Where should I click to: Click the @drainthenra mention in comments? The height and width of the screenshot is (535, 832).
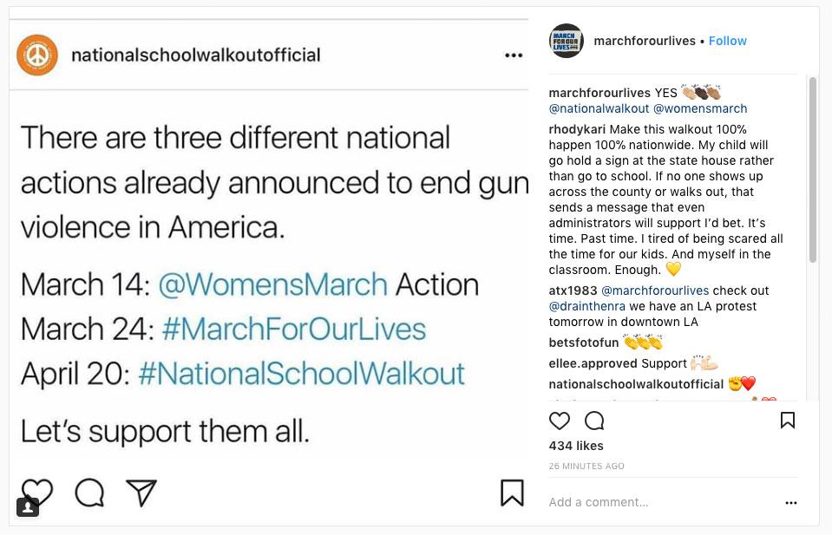(x=586, y=306)
